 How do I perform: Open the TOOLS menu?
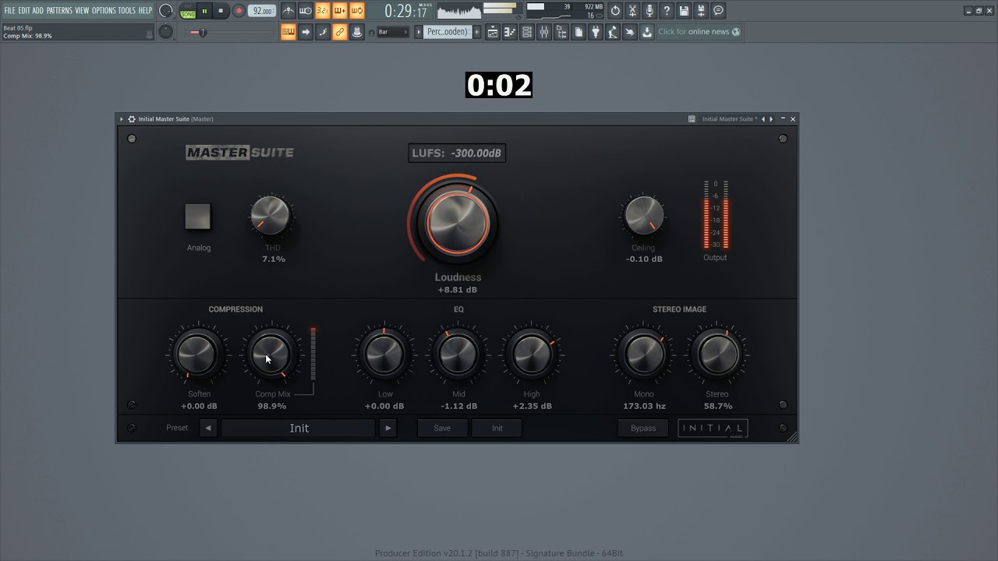126,10
